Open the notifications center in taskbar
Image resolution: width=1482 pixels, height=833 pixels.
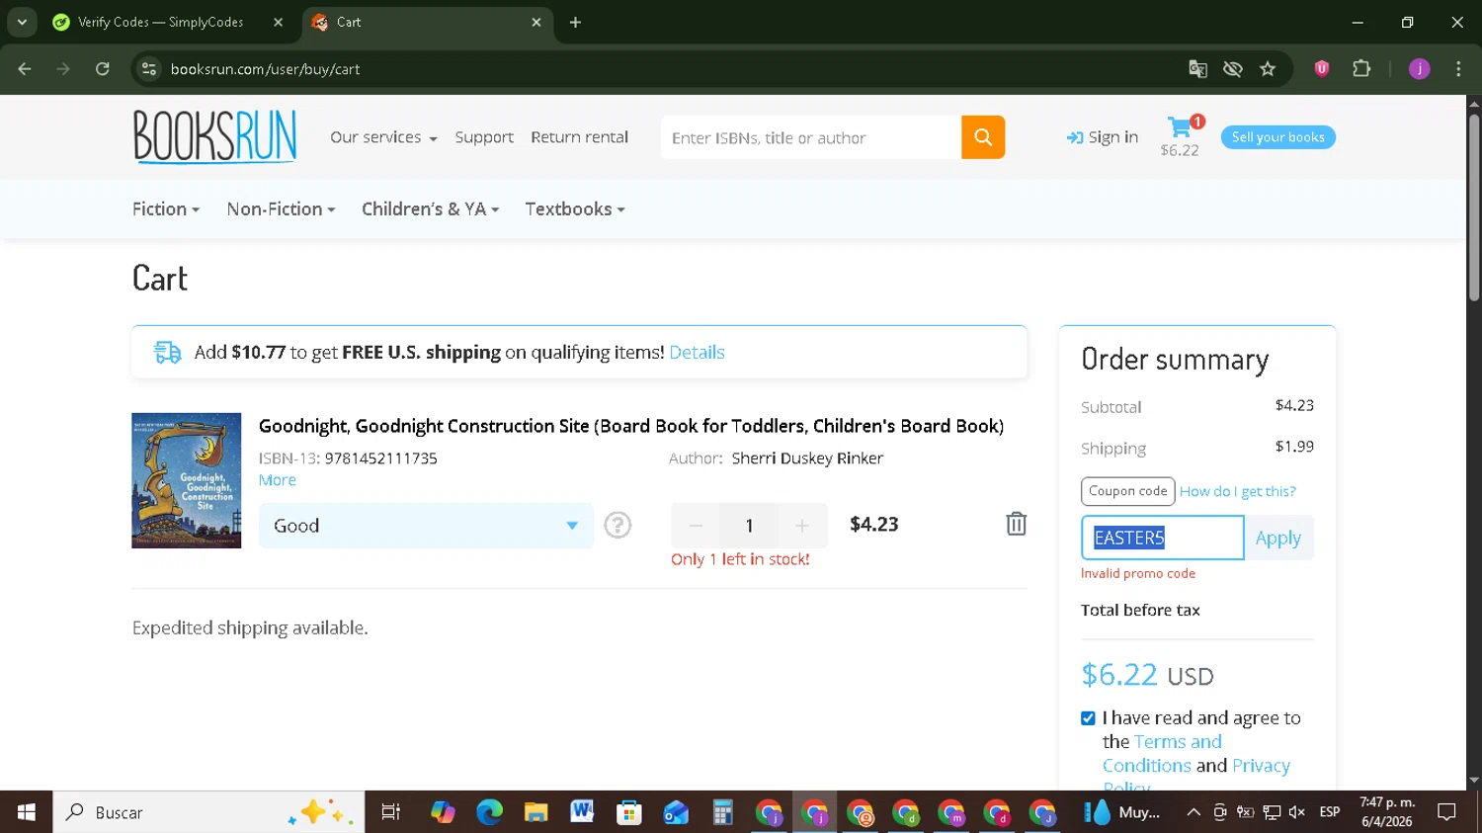click(1446, 812)
